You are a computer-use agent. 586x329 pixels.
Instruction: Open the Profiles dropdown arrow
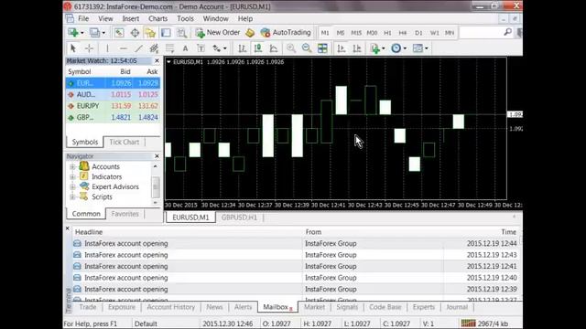coord(103,33)
